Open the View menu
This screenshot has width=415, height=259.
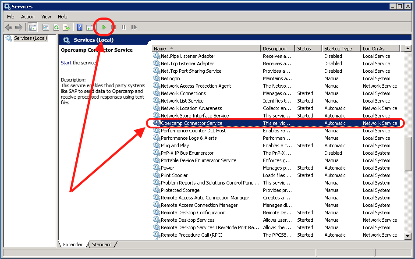point(46,17)
